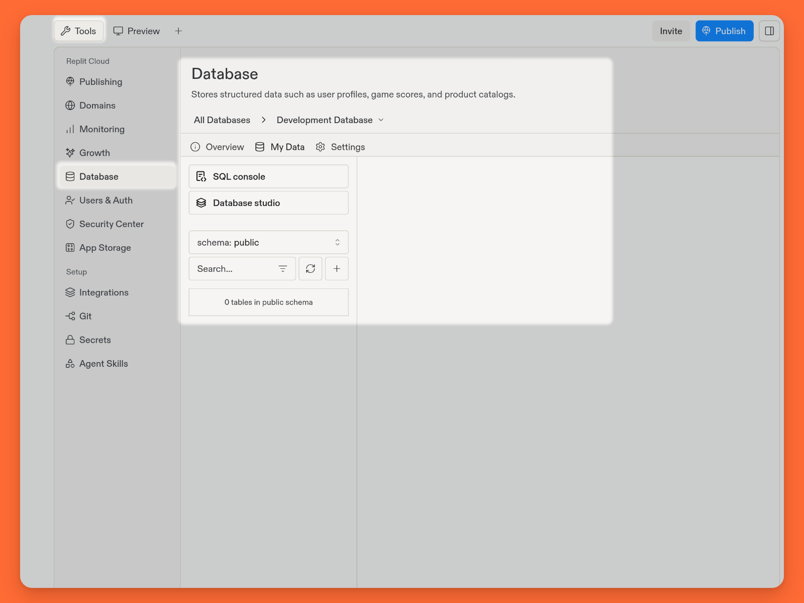
Task: Toggle the side panel layout icon
Action: pyautogui.click(x=769, y=31)
